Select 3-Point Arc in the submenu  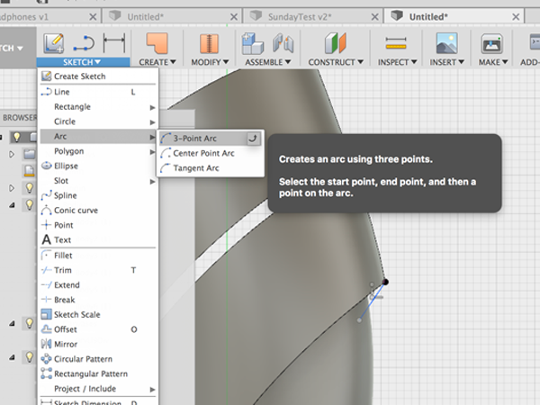point(210,139)
